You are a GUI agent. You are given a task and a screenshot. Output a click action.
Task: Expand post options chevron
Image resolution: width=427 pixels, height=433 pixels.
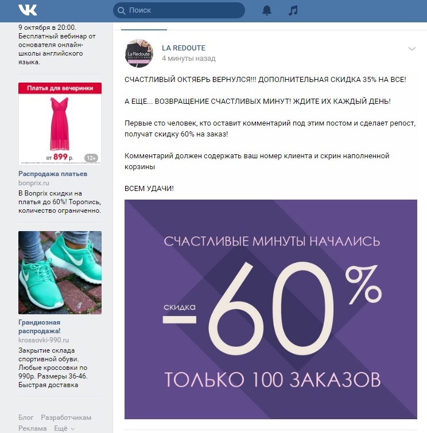click(412, 49)
